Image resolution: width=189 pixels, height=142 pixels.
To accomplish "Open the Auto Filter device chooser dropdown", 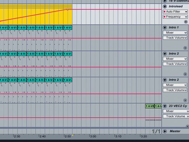I will click(175, 11).
